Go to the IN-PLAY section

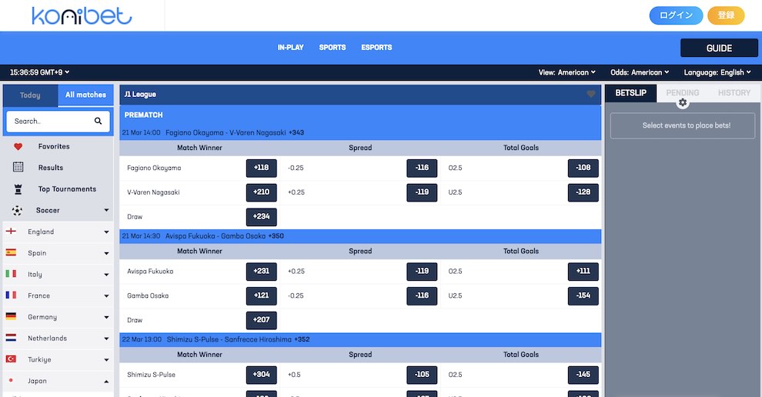tap(291, 48)
